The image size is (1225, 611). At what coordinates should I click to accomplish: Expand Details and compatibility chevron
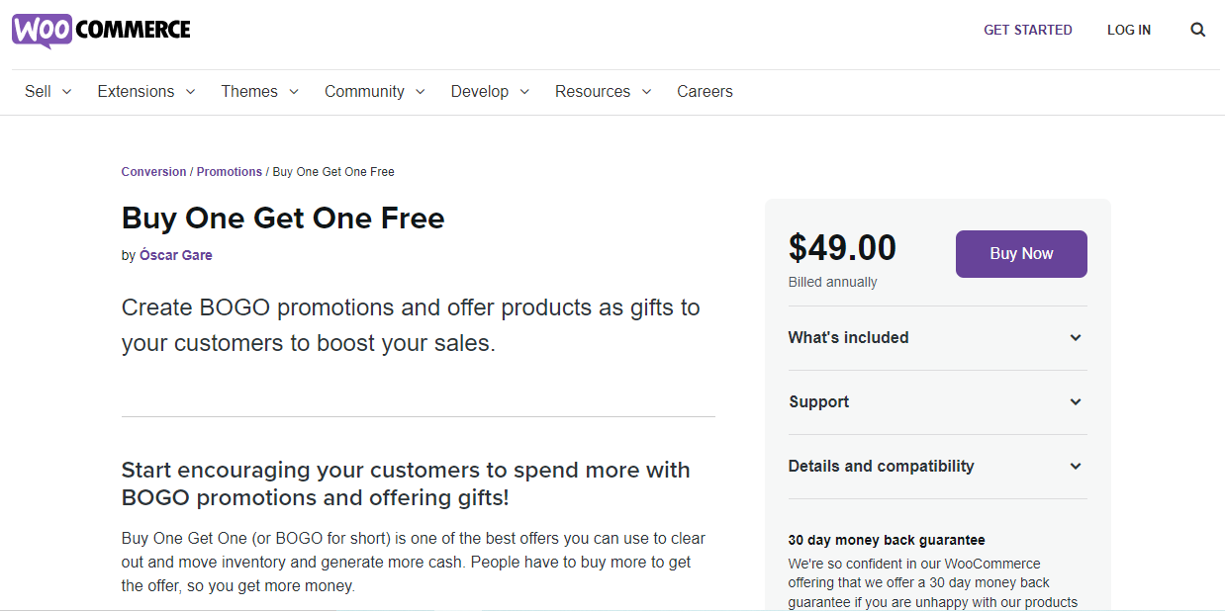[x=1076, y=467]
